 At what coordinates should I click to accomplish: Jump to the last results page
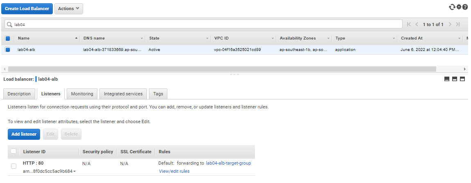coord(458,24)
